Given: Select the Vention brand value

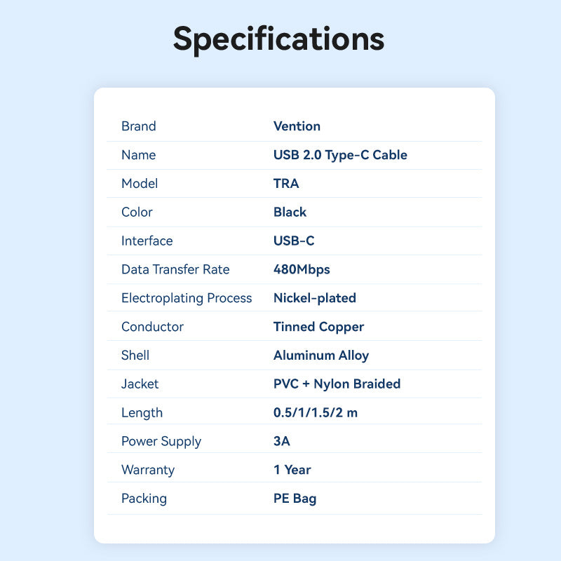Looking at the screenshot, I should pos(297,126).
